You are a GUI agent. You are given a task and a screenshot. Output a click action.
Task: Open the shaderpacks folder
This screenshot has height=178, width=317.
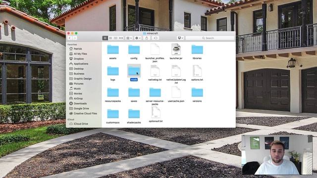click(x=134, y=114)
